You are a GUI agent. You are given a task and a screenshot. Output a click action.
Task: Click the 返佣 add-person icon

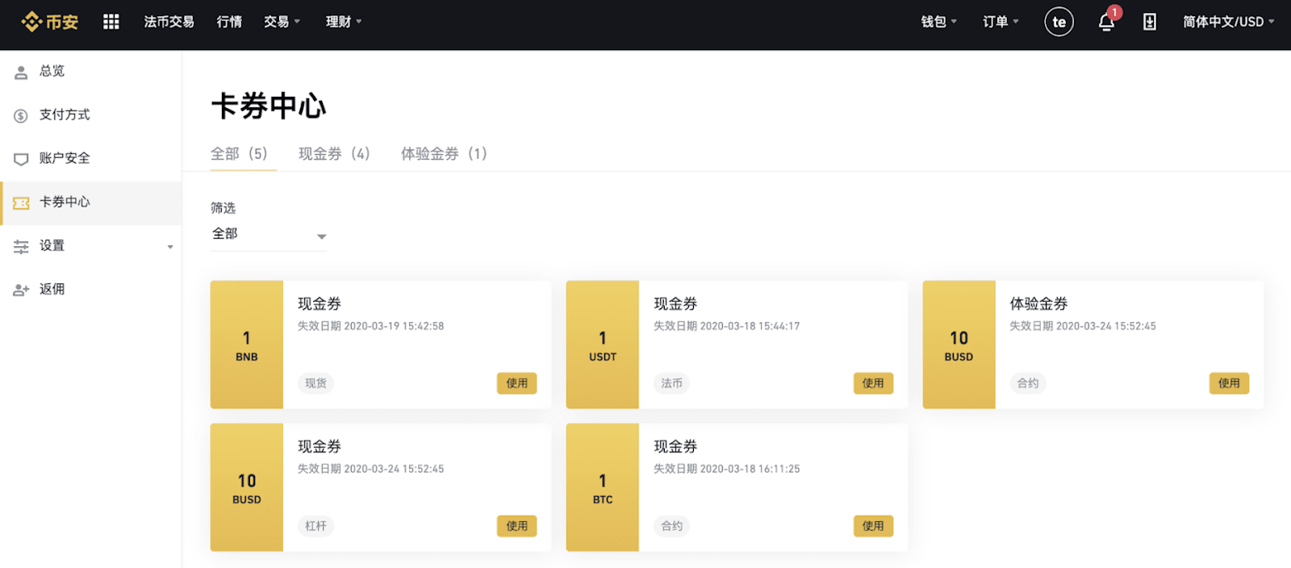[21, 290]
